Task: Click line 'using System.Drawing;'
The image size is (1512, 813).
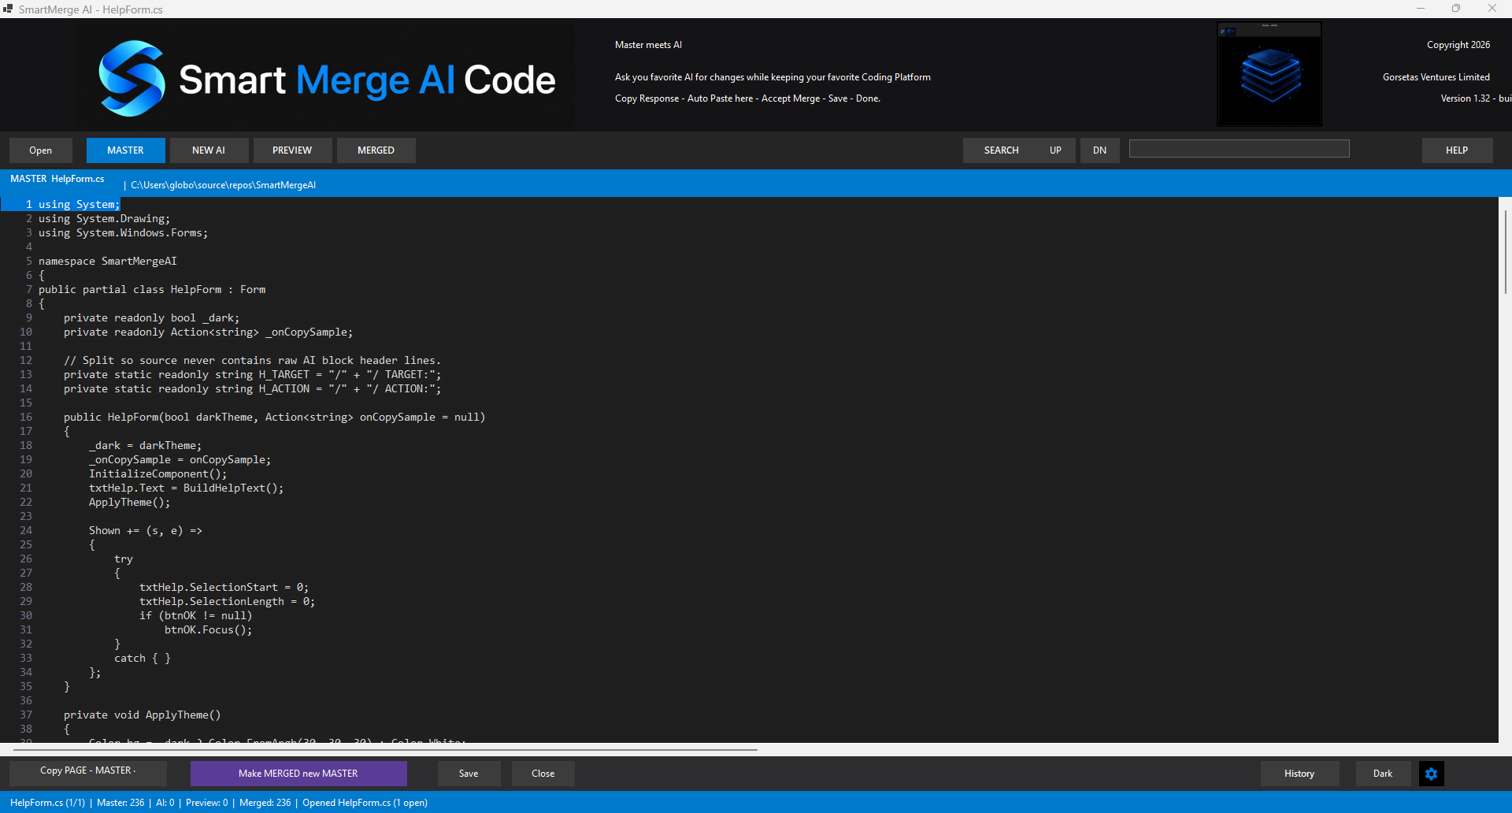Action: (104, 219)
